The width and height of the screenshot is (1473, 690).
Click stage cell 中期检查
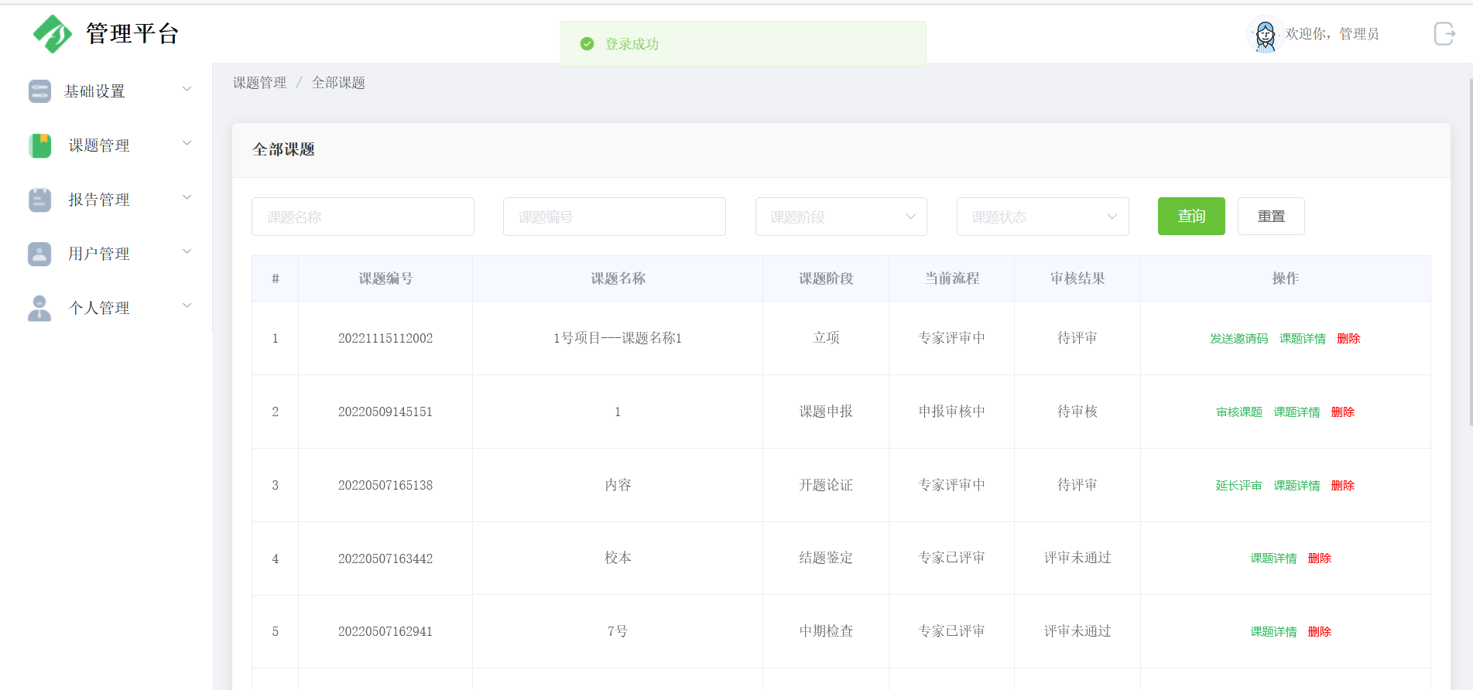pyautogui.click(x=826, y=631)
